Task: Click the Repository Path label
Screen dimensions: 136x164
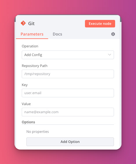Action: (35, 66)
